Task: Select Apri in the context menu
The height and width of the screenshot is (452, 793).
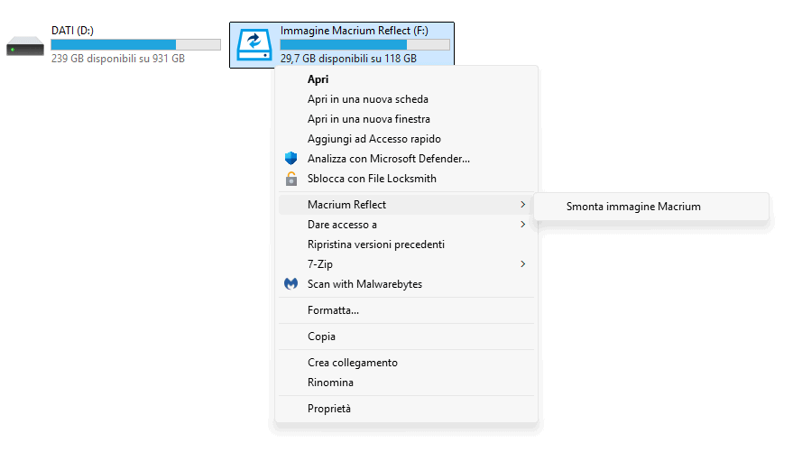Action: (x=406, y=79)
